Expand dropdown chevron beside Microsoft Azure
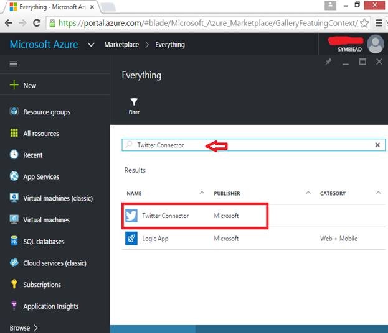The width and height of the screenshot is (388, 333). 91,45
